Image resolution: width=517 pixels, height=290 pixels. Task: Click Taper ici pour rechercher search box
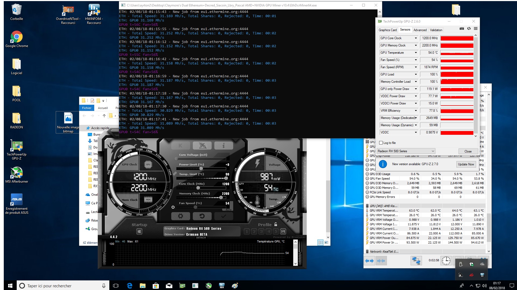point(63,286)
